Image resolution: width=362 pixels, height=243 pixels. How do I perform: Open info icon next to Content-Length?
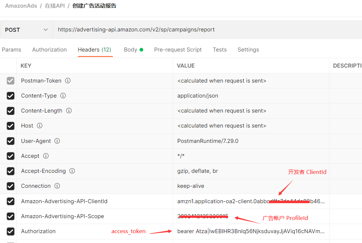point(69,111)
